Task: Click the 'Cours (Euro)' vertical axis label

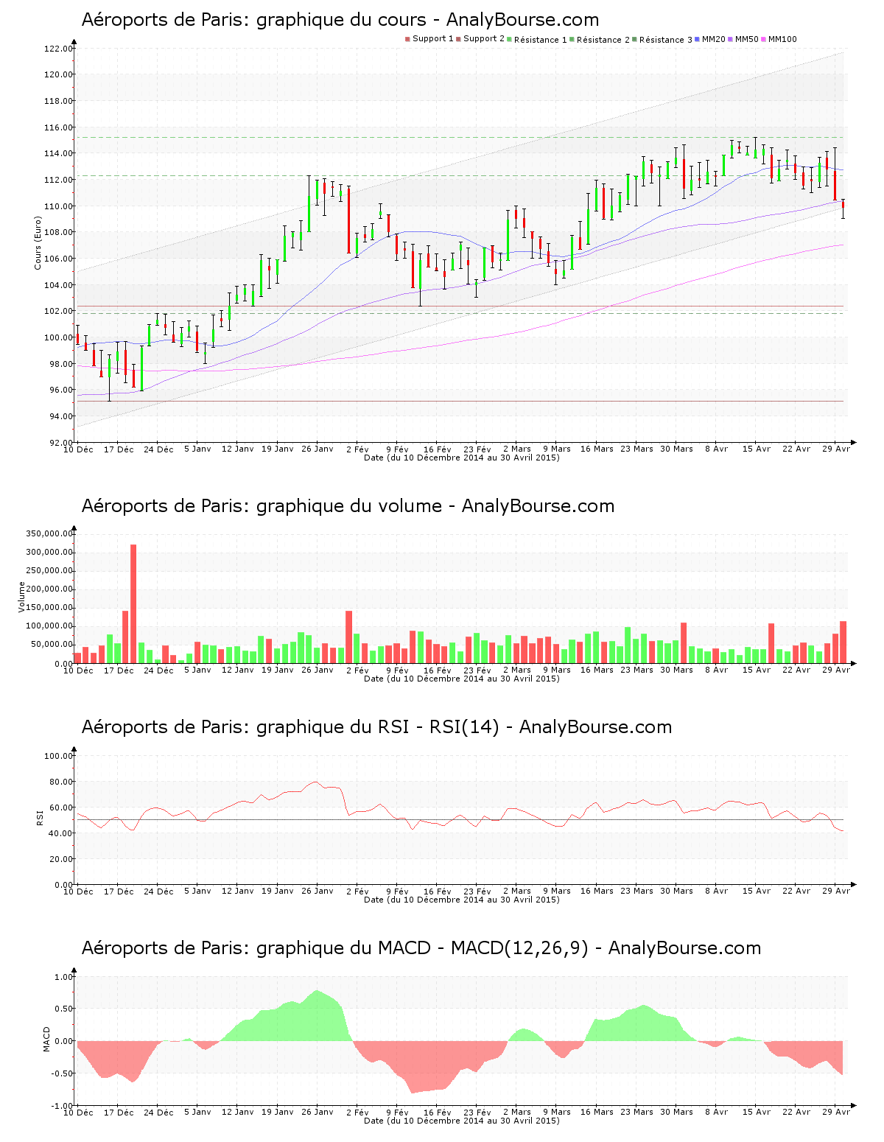Action: pos(38,242)
